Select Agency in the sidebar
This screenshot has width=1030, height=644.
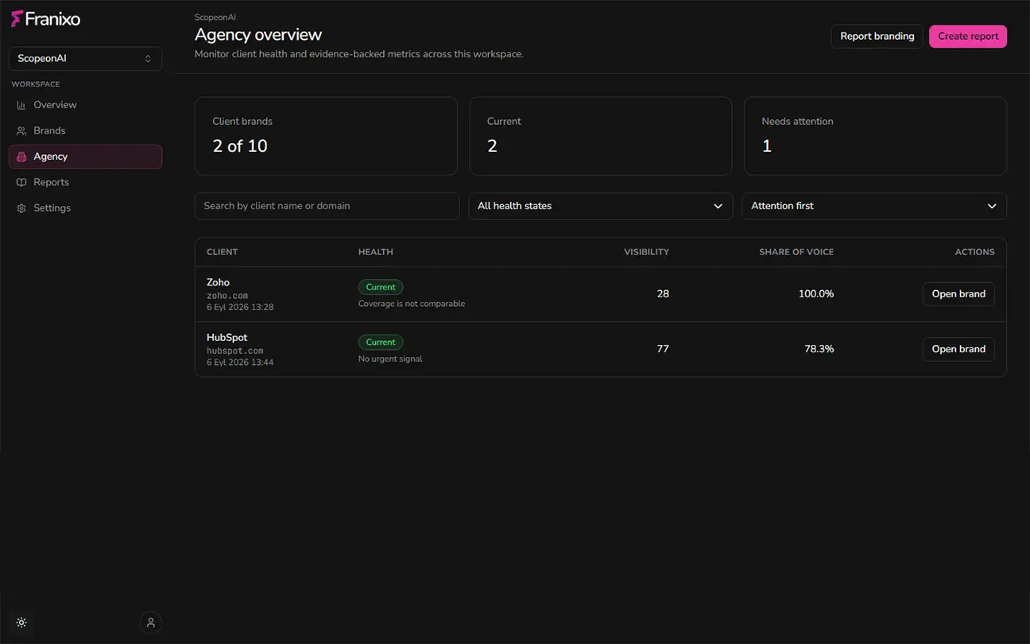tap(85, 157)
